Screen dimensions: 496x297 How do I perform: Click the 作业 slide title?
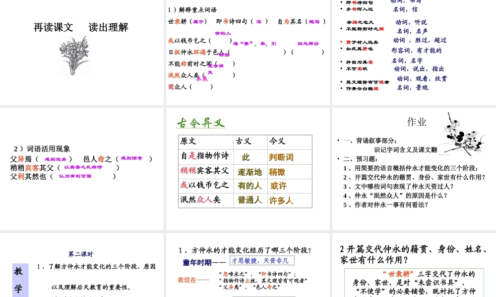[x=417, y=121]
